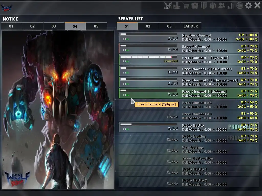The image size is (262, 196).
Task: Open the settings gear icon
Action: click(x=248, y=6)
